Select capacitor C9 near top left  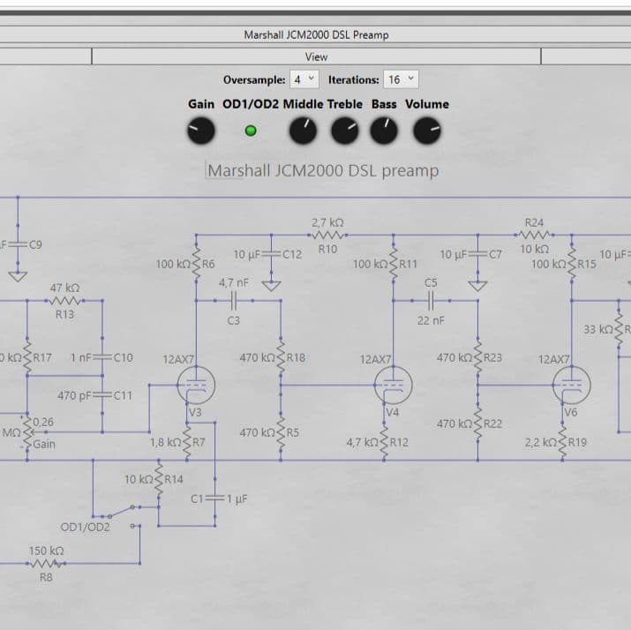pyautogui.click(x=18, y=244)
